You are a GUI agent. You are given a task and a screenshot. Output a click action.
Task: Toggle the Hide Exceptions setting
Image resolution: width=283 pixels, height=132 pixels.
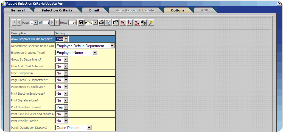coord(62,73)
